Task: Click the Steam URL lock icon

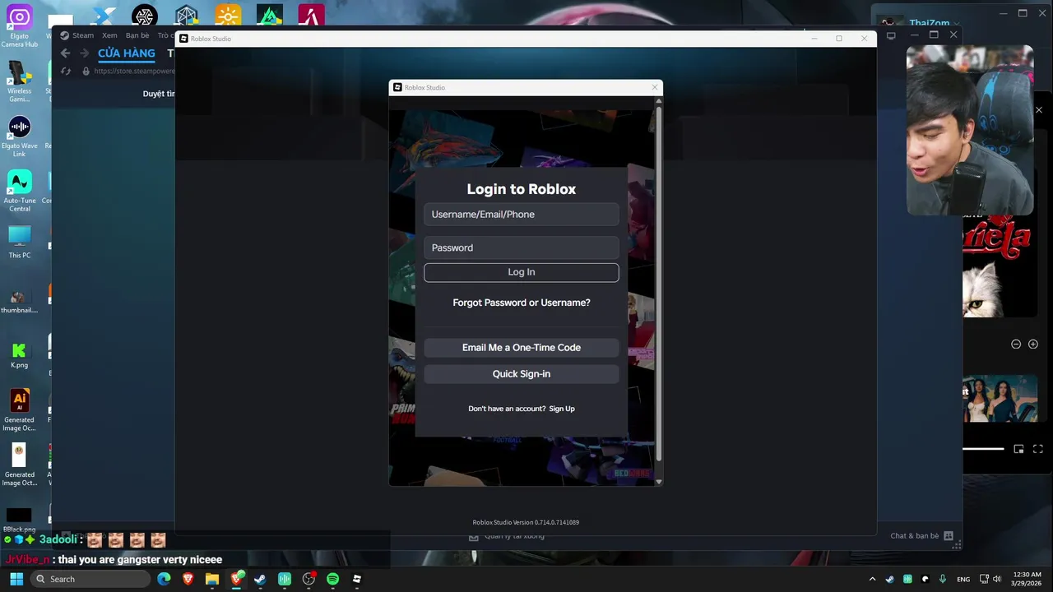Action: 86,72
